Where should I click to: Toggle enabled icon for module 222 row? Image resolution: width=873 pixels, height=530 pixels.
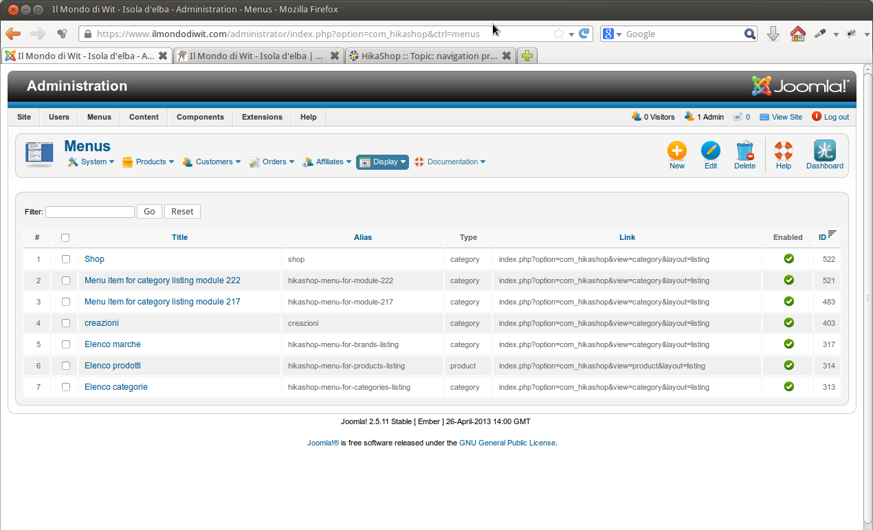788,280
